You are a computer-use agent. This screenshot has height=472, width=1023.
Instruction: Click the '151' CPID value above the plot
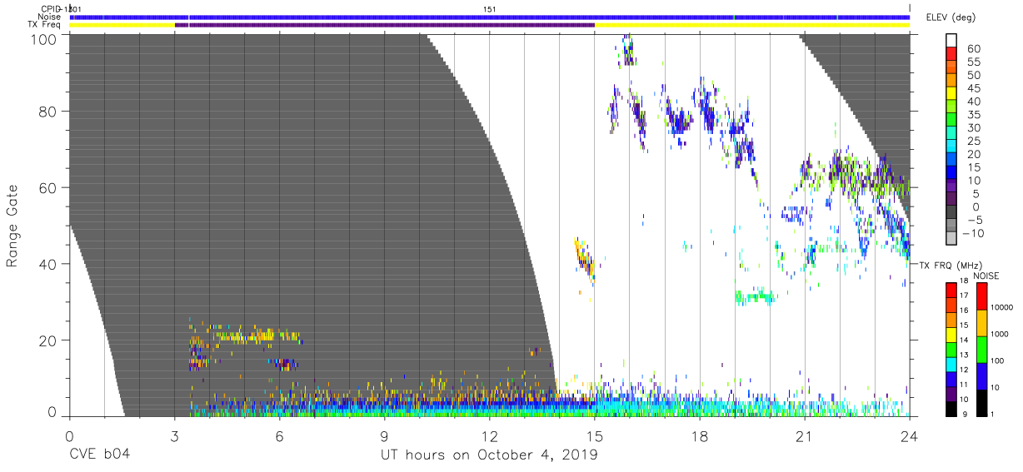click(490, 8)
